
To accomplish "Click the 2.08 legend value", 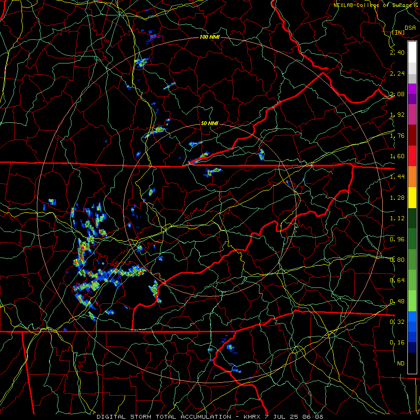I will click(x=397, y=94).
